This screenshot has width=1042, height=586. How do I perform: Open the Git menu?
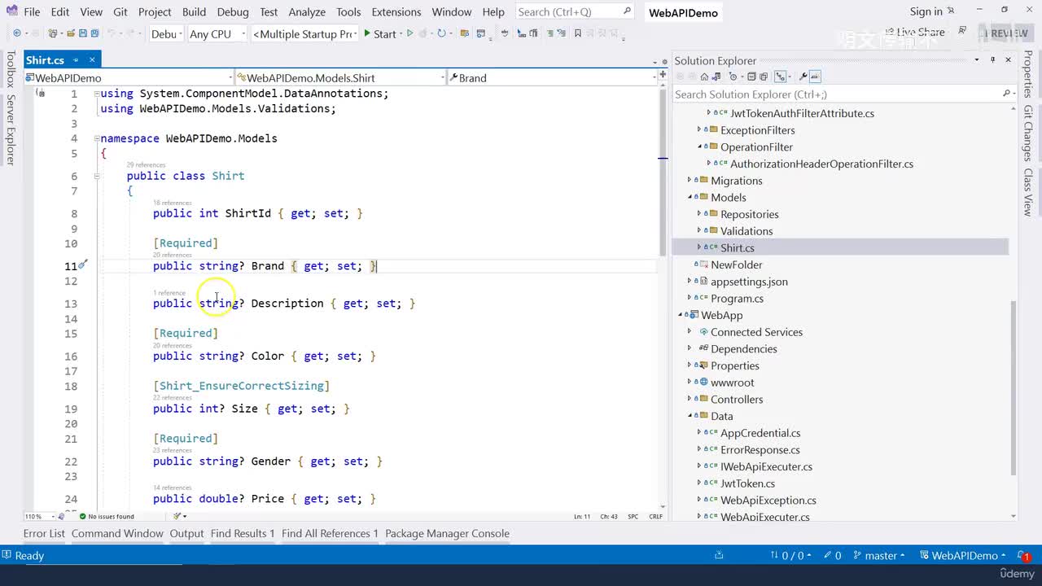(120, 11)
